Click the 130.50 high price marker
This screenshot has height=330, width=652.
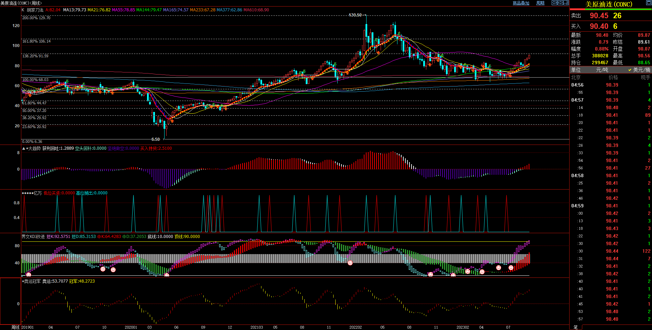click(355, 15)
